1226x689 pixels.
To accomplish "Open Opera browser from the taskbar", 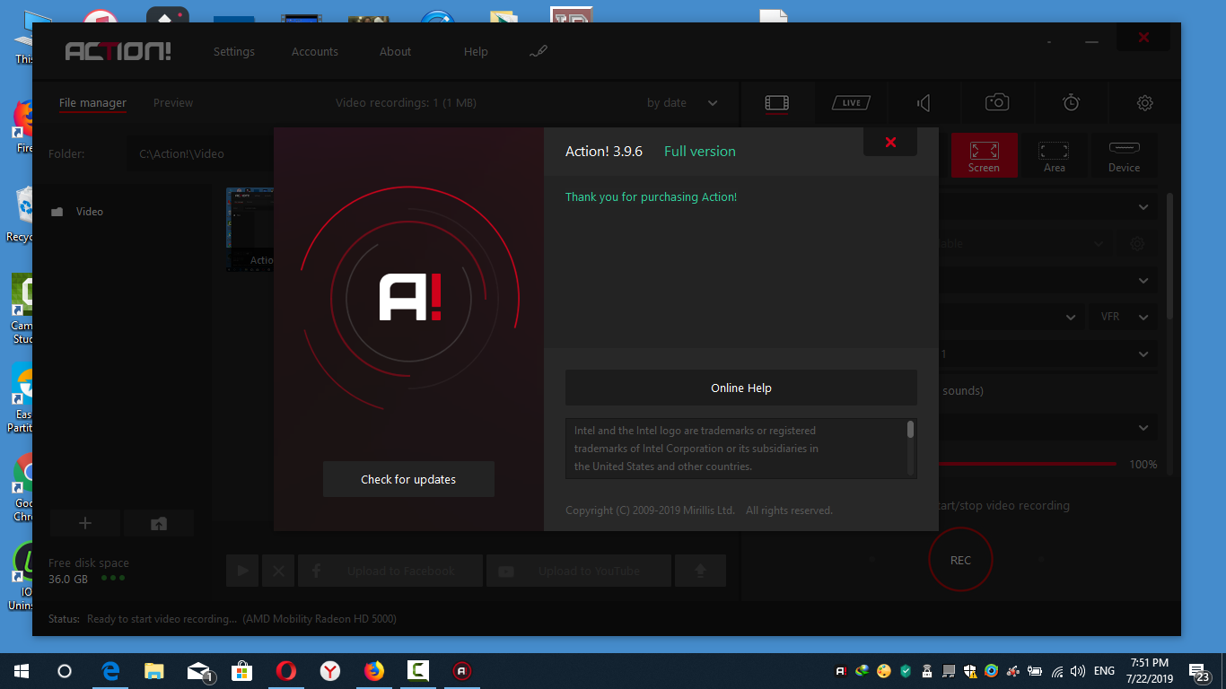I will (286, 671).
